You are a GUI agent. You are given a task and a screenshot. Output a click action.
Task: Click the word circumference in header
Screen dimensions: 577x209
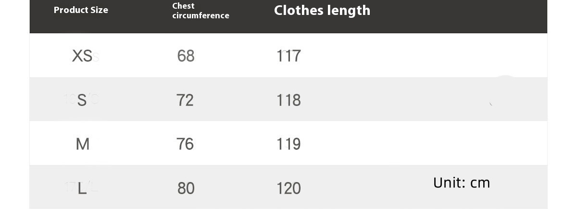point(201,15)
